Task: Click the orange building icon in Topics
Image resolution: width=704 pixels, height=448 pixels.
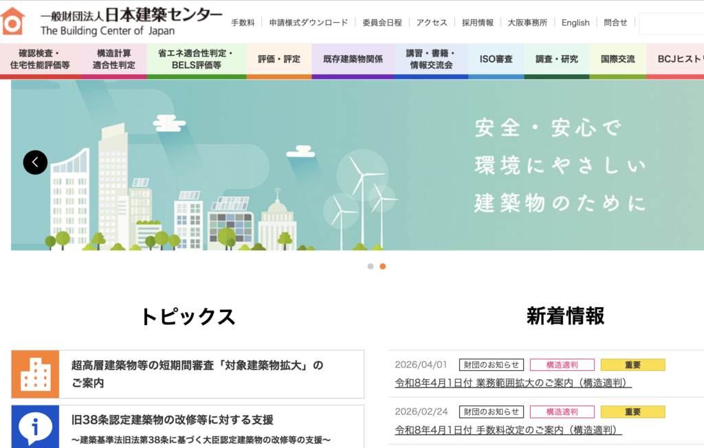Action: [x=35, y=374]
